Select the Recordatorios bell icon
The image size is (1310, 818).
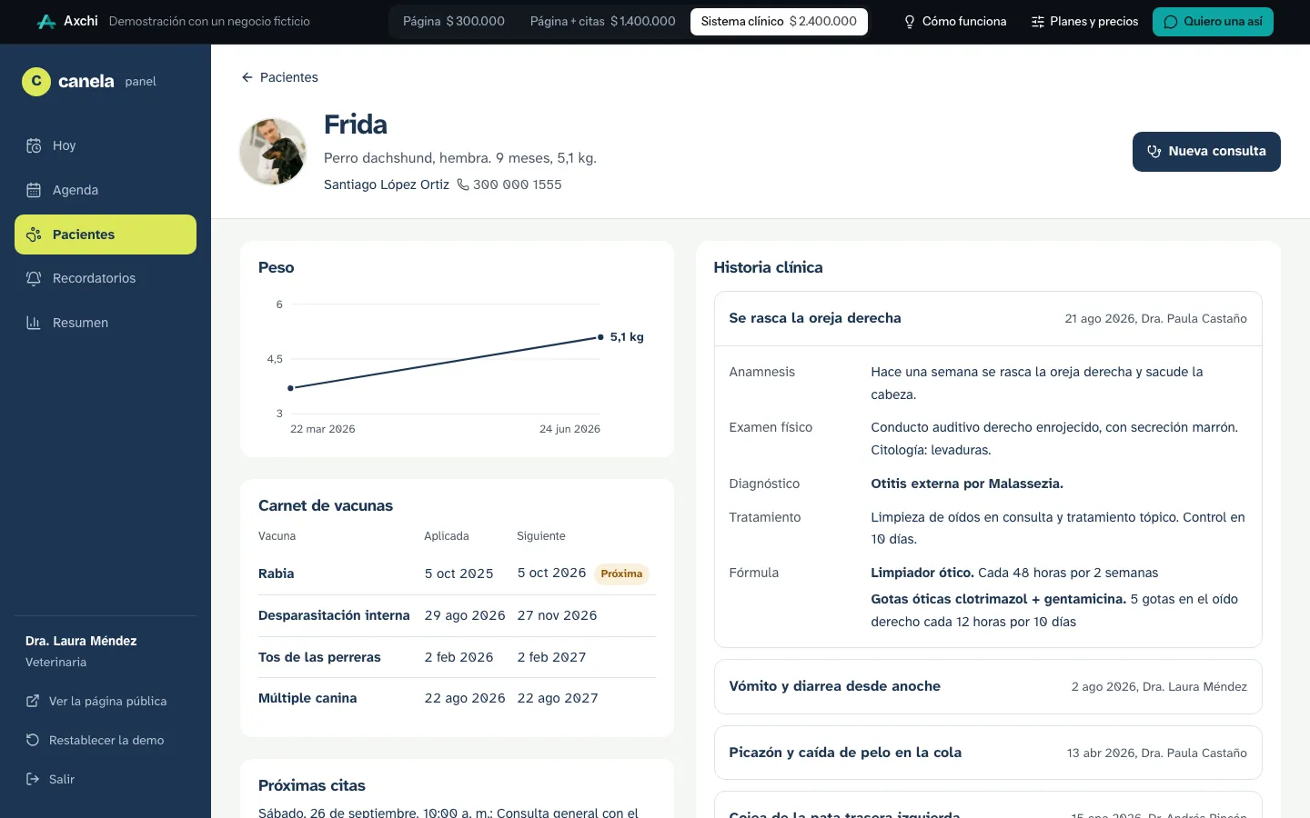[34, 278]
